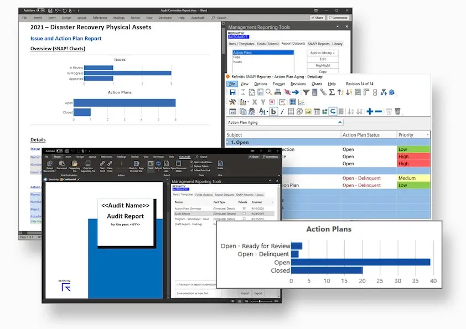Click the trash can icon in SNAP! Reporter
466x329 pixels.
click(397, 112)
